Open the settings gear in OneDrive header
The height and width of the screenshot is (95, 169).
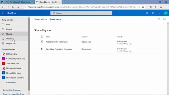(x=153, y=13)
